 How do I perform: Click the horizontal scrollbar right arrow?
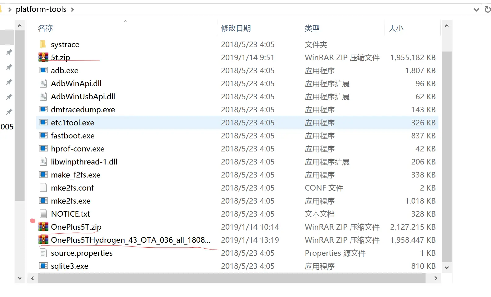436,278
